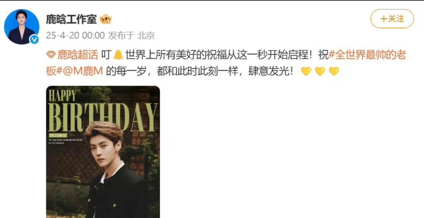Click the large BIRTHDAY headline on poster
424x218 pixels.
pos(103,117)
